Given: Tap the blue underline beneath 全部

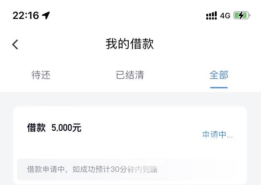Looking at the screenshot, I should (x=219, y=88).
